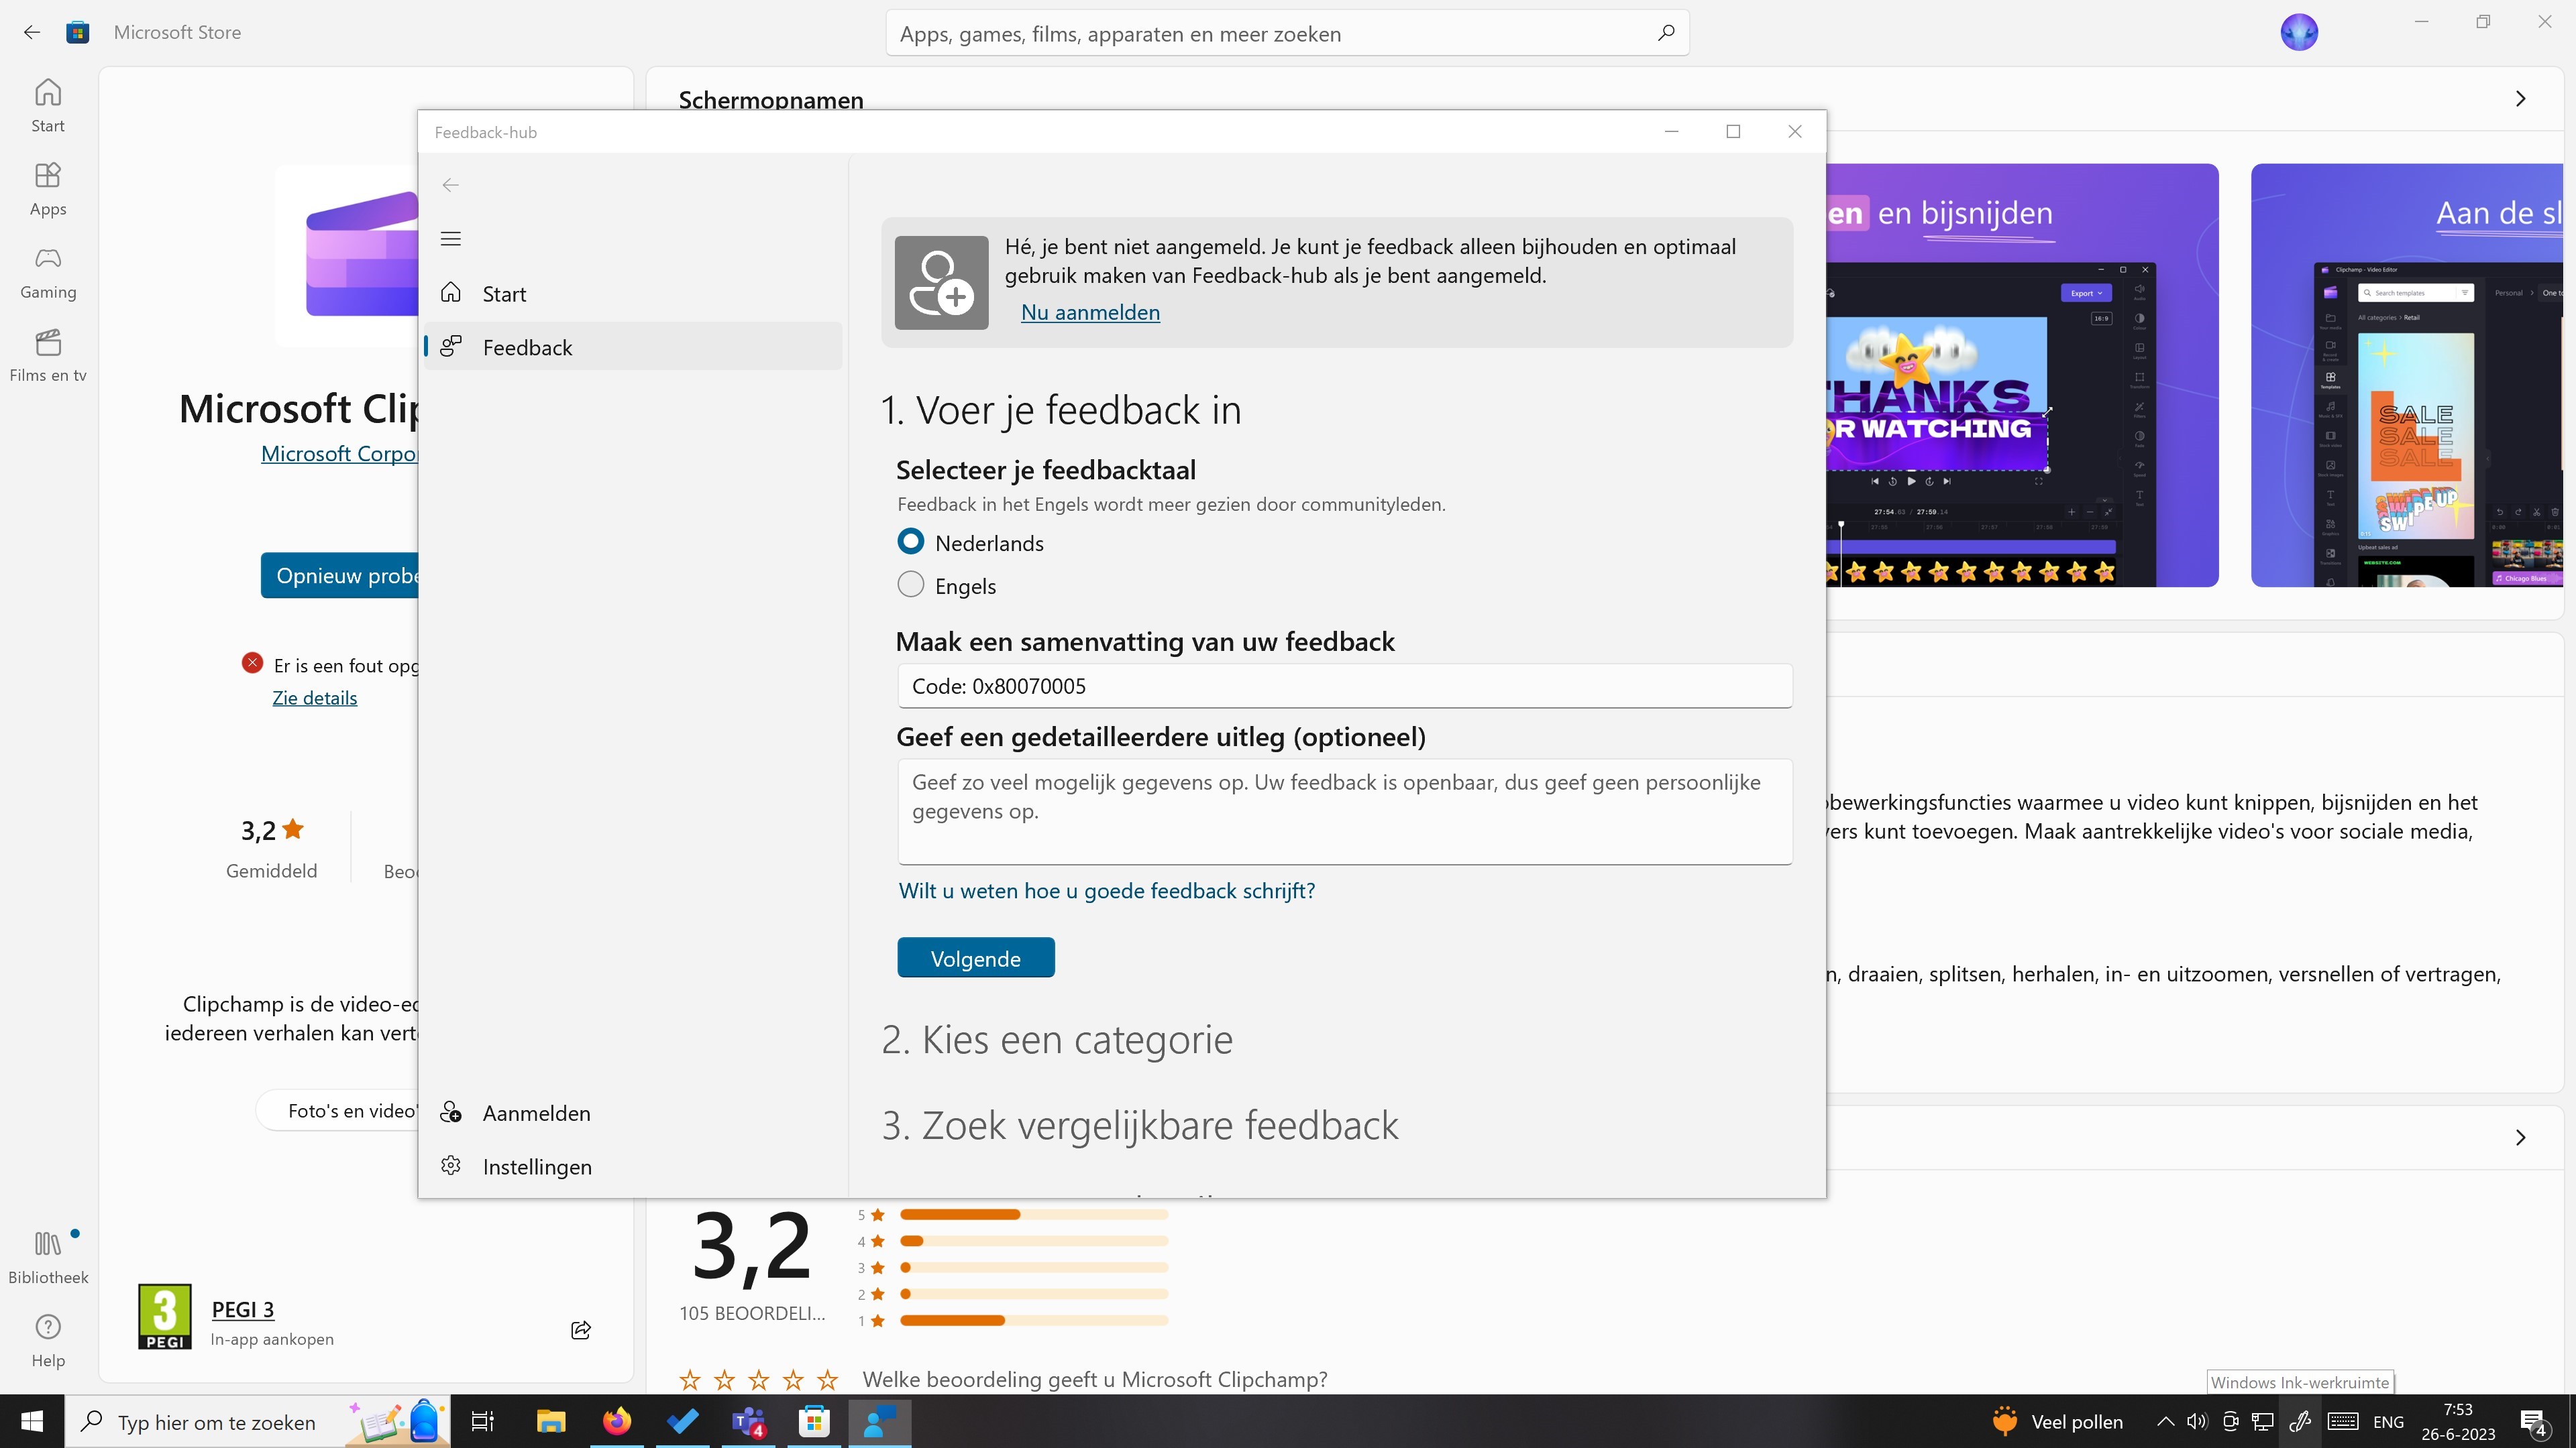Expand section 2. Kies een categorie
The width and height of the screenshot is (2576, 1448).
(1056, 1039)
